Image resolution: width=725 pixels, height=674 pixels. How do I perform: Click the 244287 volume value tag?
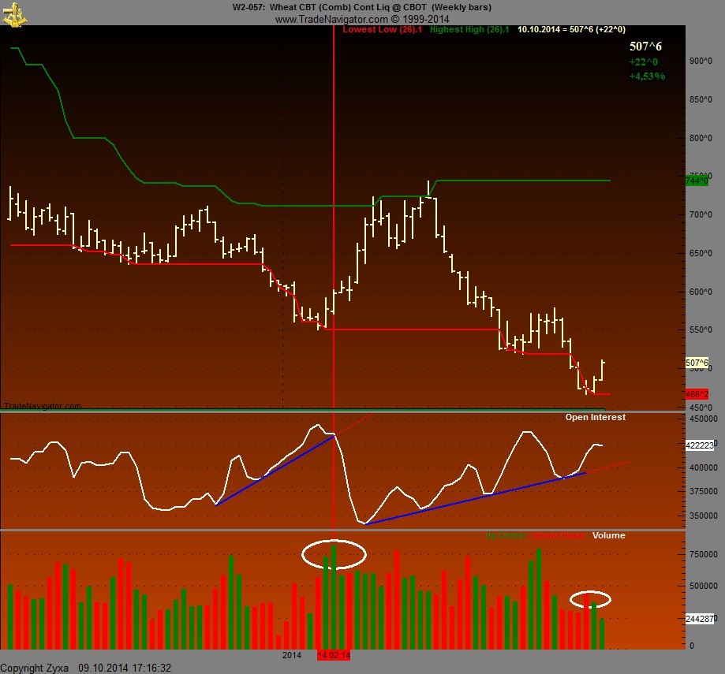click(701, 619)
